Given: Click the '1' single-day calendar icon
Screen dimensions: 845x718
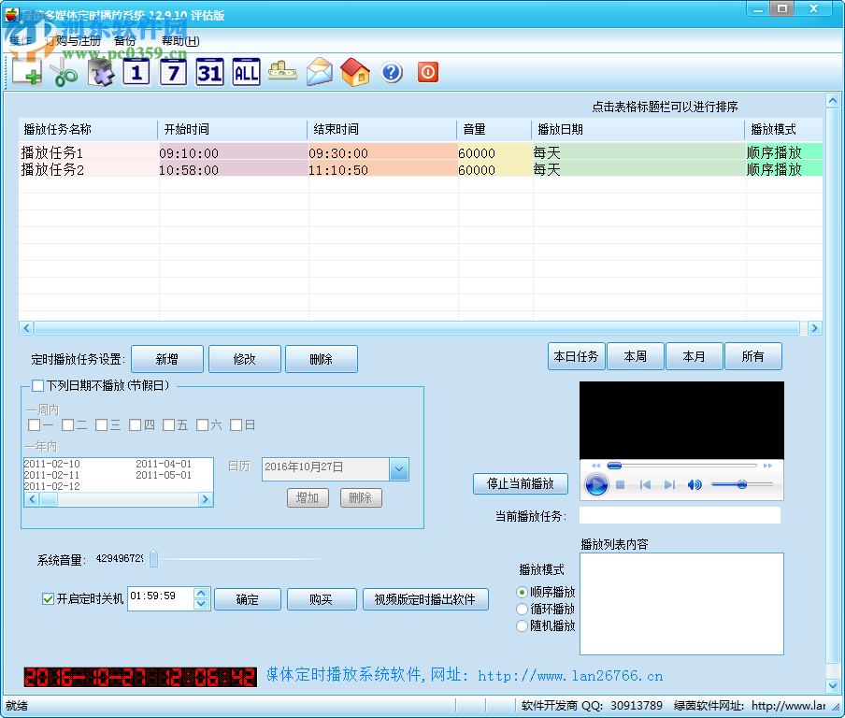Looking at the screenshot, I should 136,72.
